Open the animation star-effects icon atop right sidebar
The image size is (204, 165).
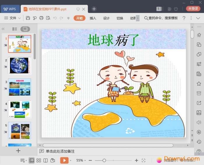point(199,35)
